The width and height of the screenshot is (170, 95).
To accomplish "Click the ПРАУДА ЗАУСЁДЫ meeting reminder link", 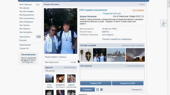I will (29, 61).
